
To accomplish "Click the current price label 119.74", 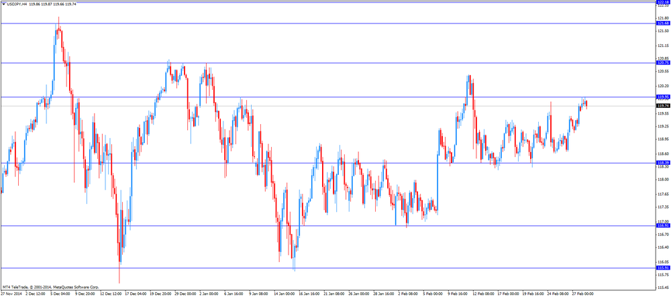I will (x=664, y=105).
